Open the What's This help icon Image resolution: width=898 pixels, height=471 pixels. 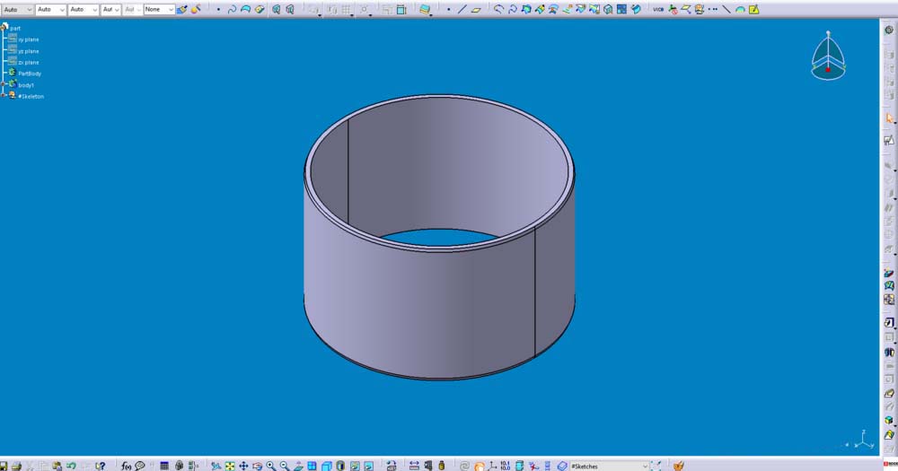[101, 466]
